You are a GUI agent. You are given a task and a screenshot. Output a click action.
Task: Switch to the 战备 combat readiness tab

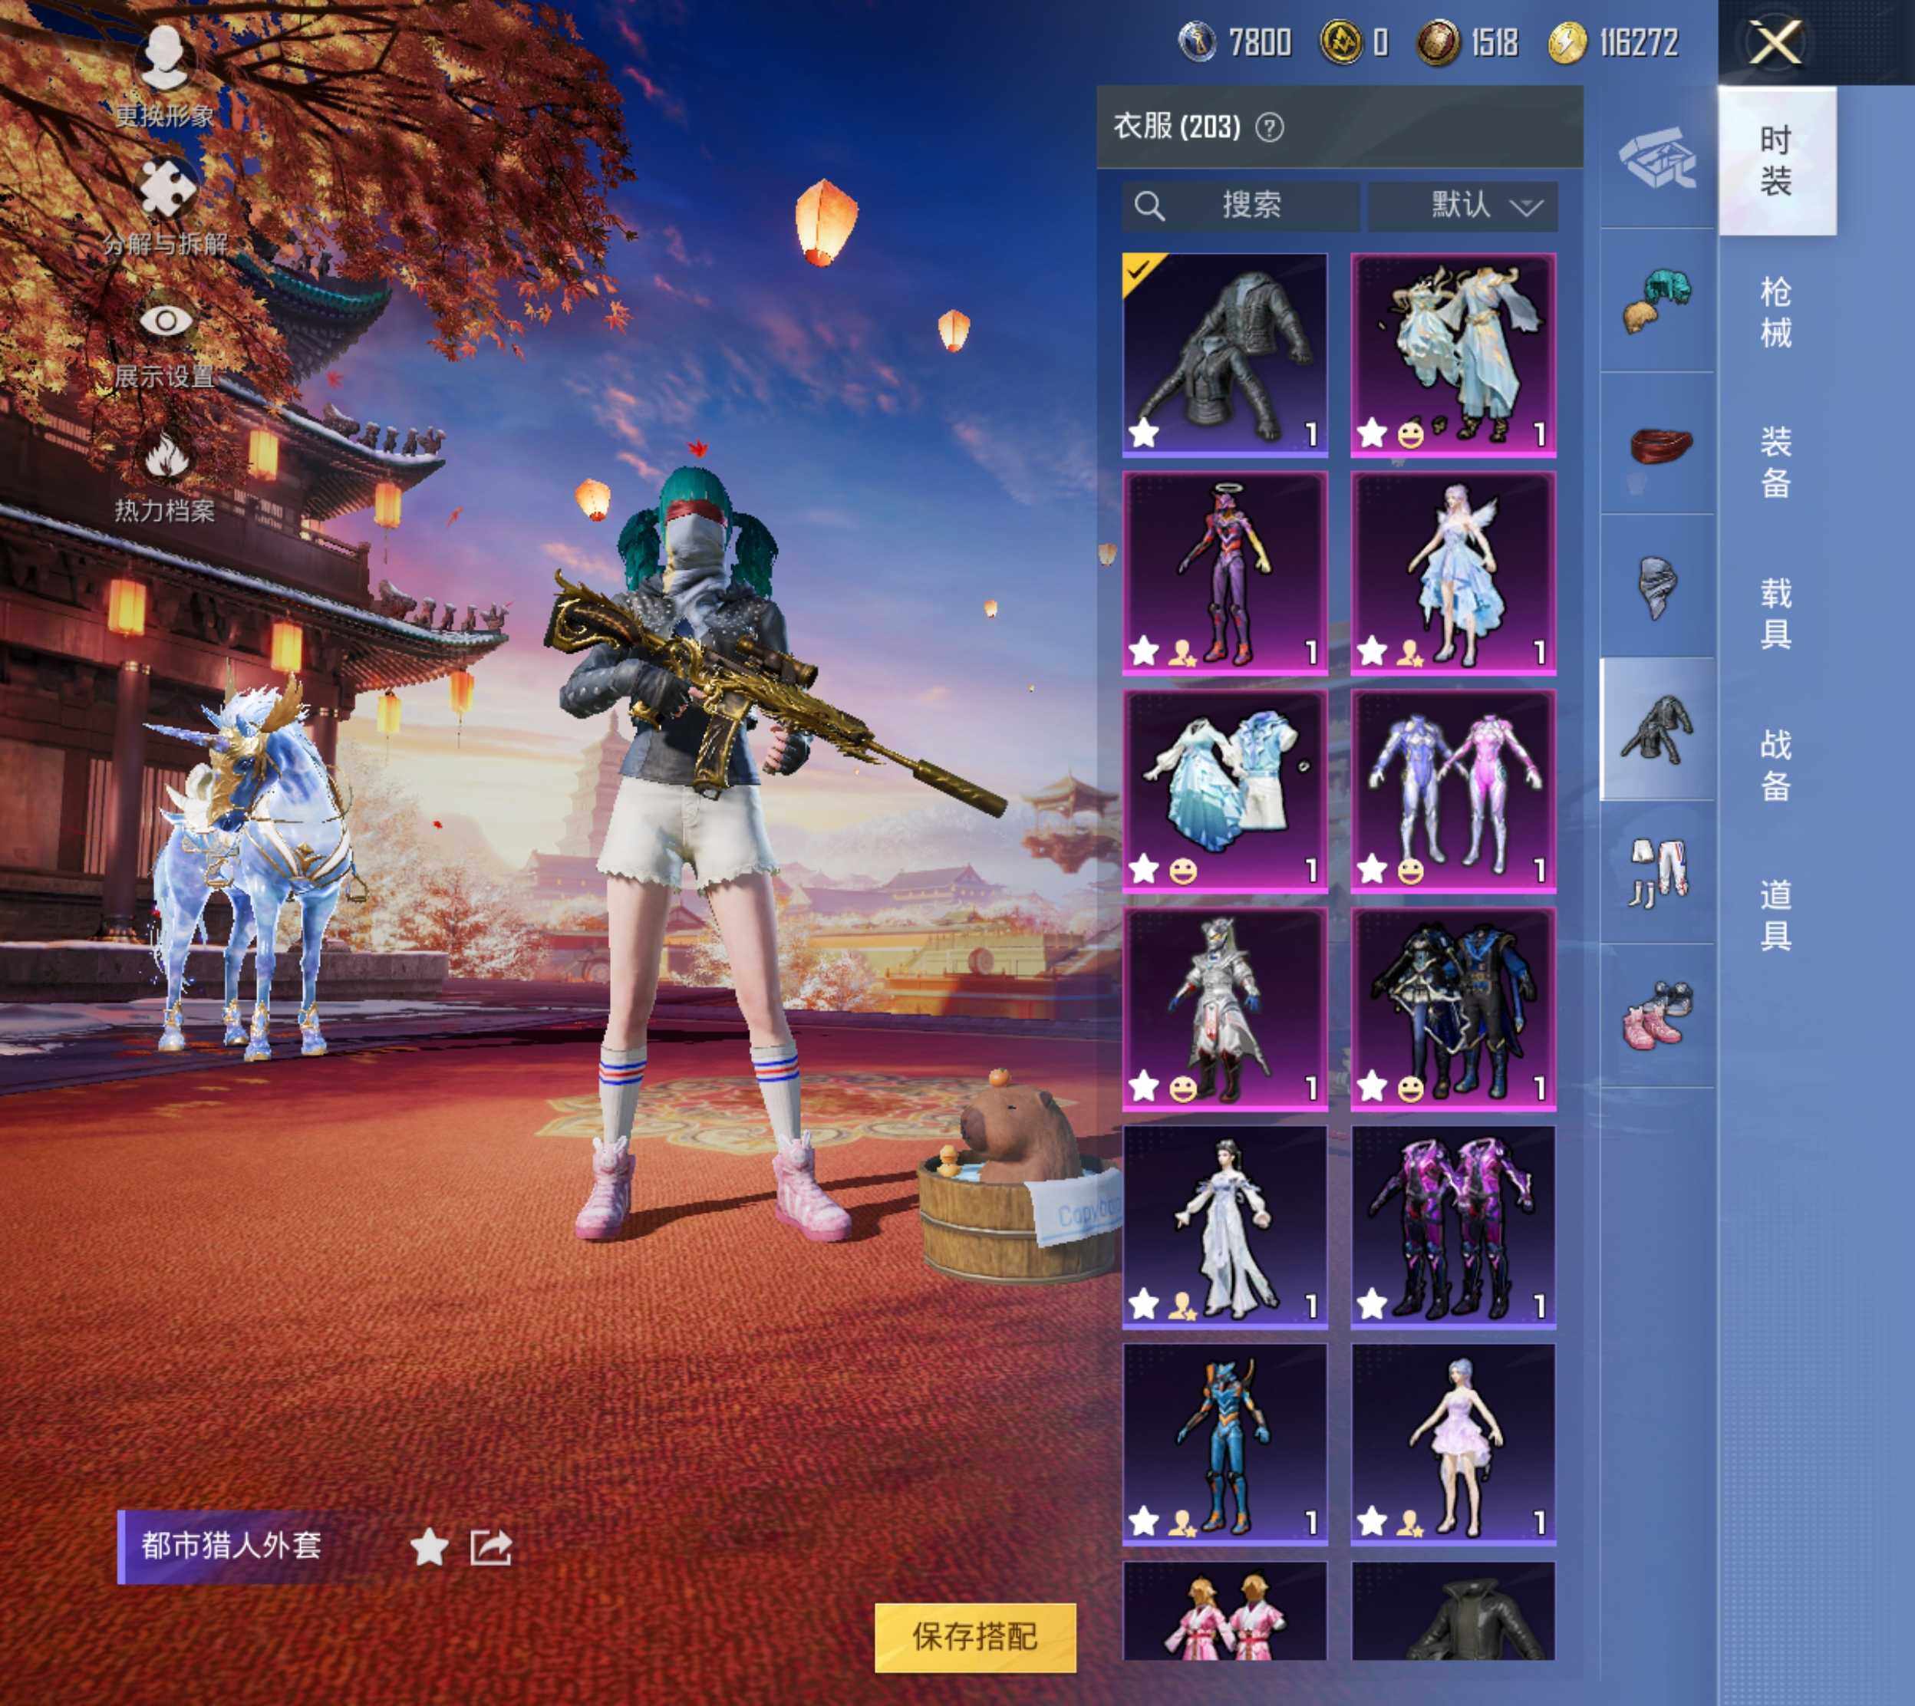[x=1776, y=765]
